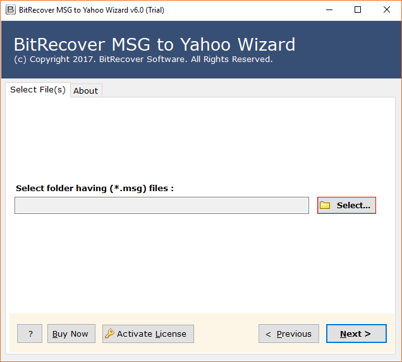
Task: Proceed with the Next button
Action: click(356, 334)
